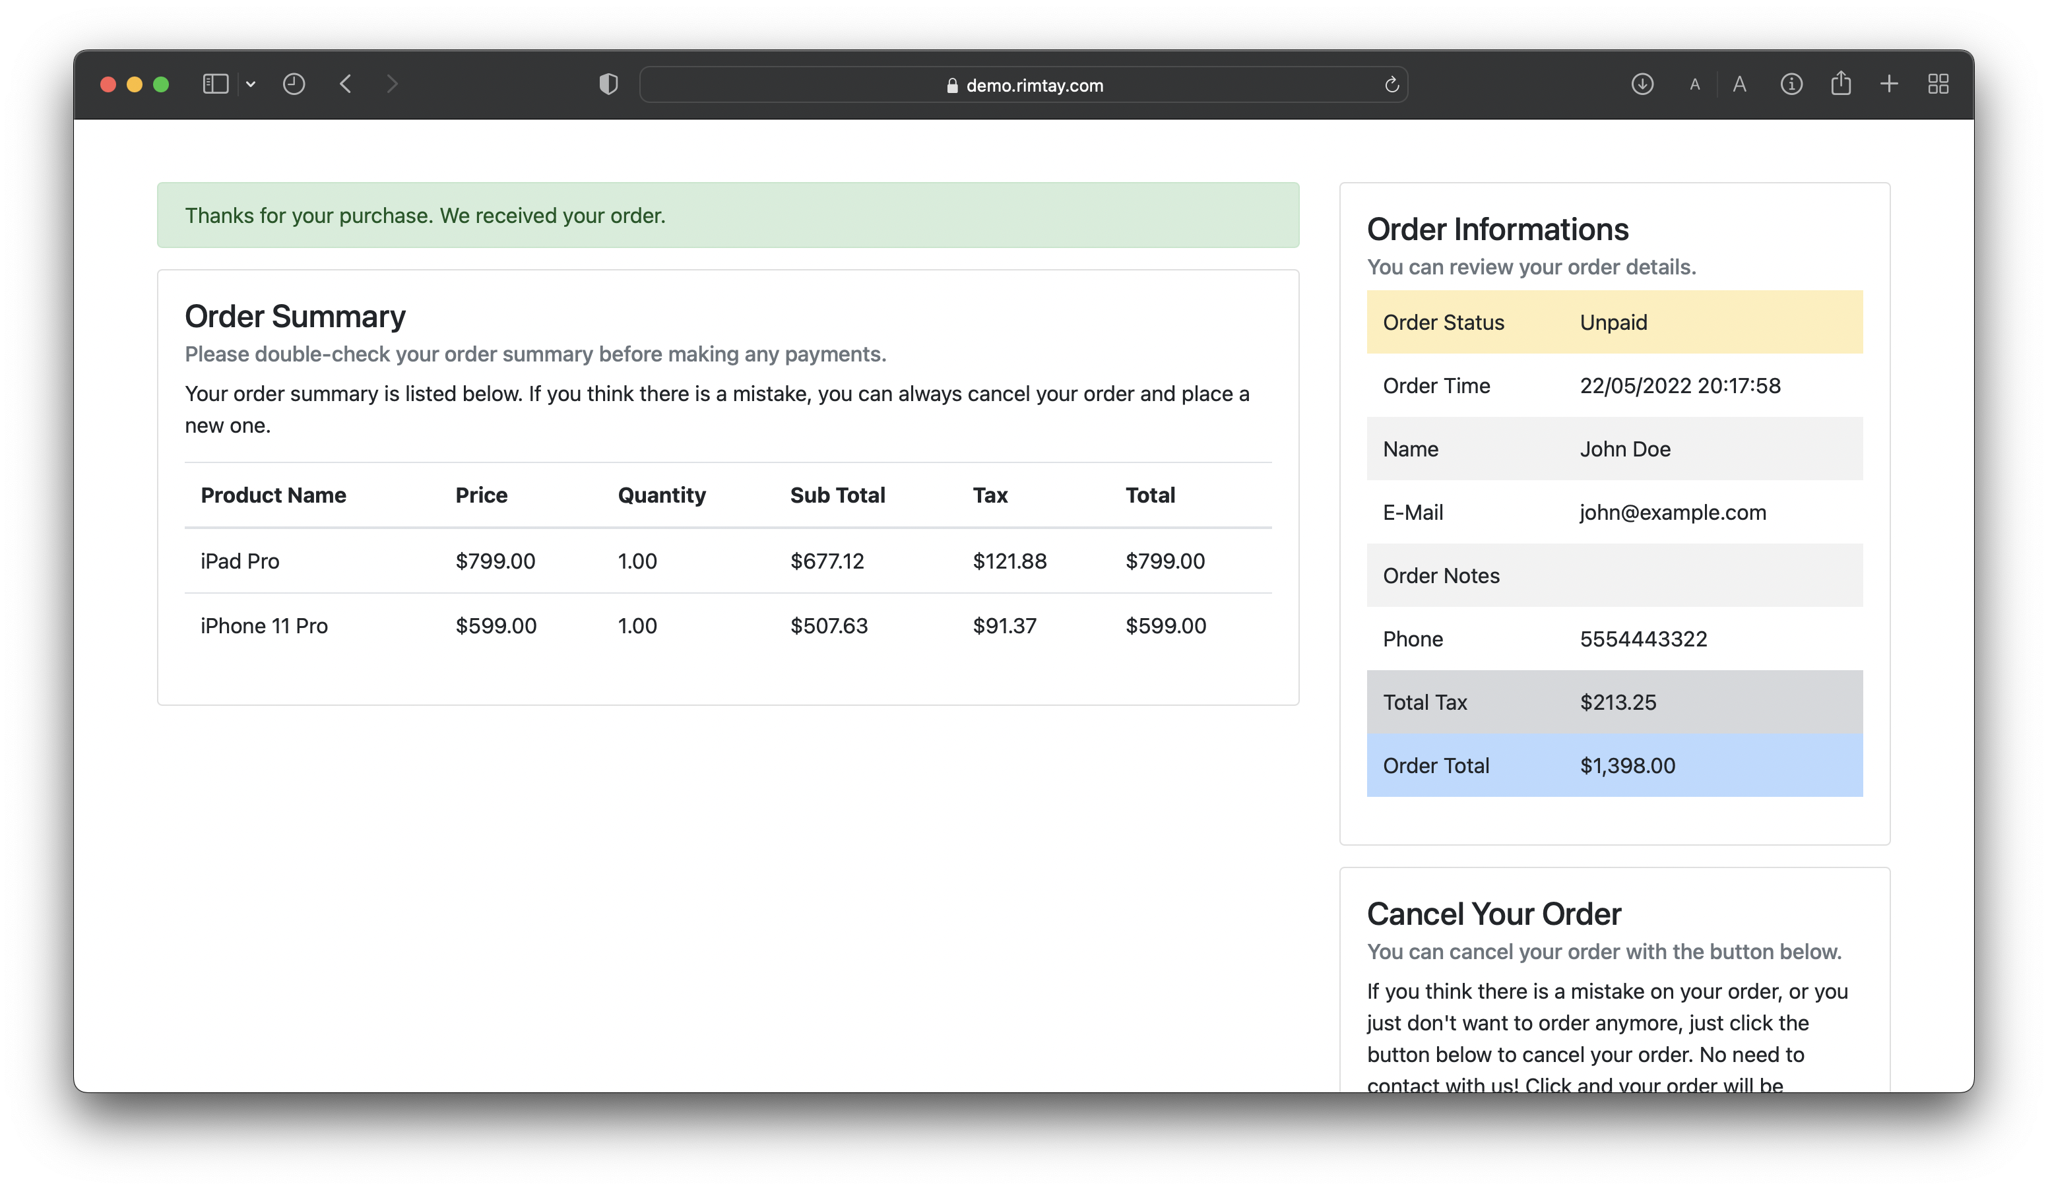Show the tab overview grid

pyautogui.click(x=1938, y=84)
